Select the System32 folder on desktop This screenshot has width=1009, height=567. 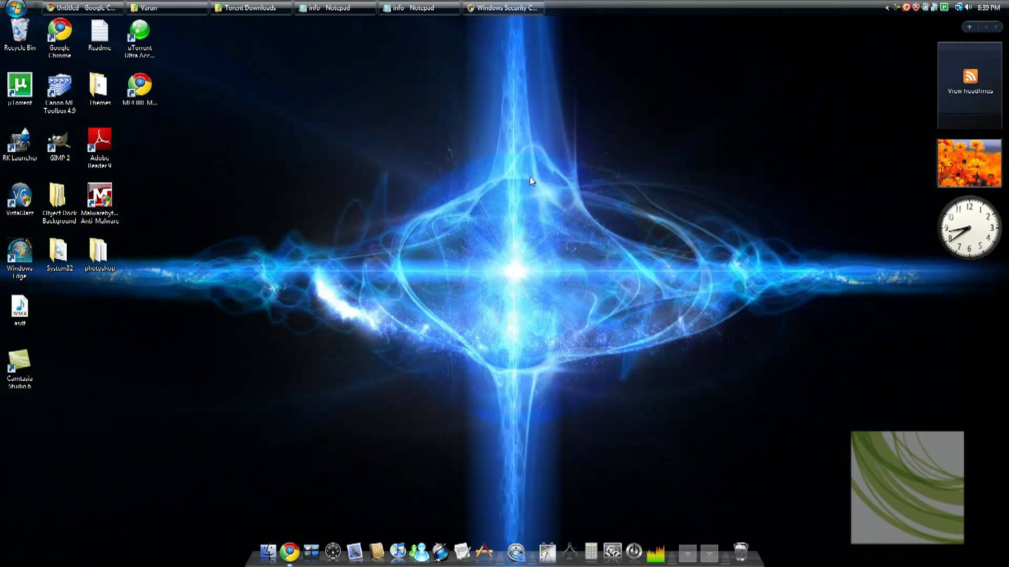(x=59, y=255)
